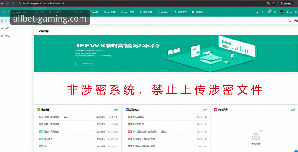Click the read tag of mail 222

click(x=41, y=146)
